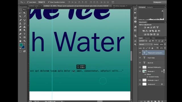
Task: Select the Horizontal Type tool
Action: tap(24, 34)
